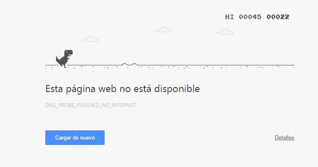This screenshot has height=167, width=318.
Task: Click the word Esta in the heading
Action: click(54, 88)
